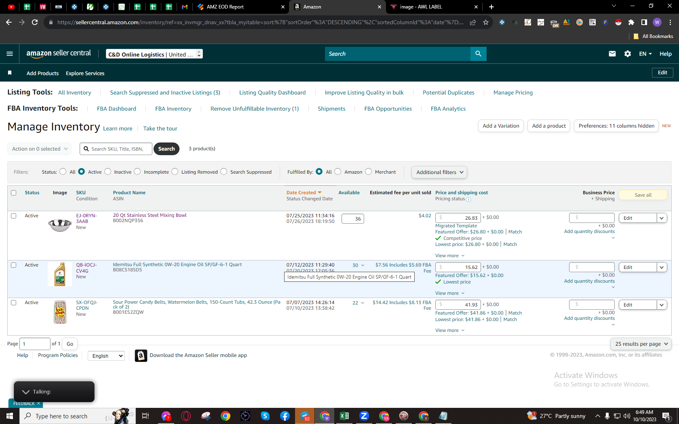Open Skype from the taskbar
679x424 pixels.
(x=265, y=416)
